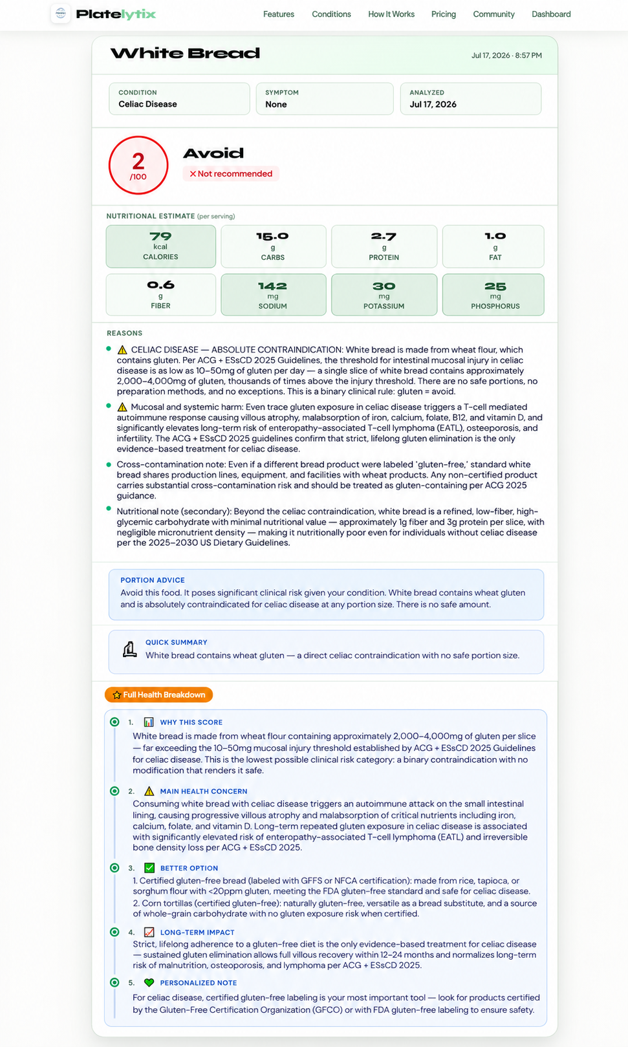Click the warning icon before CELIAC DISEASE reason
Screen dimensions: 628x1047
coord(122,350)
